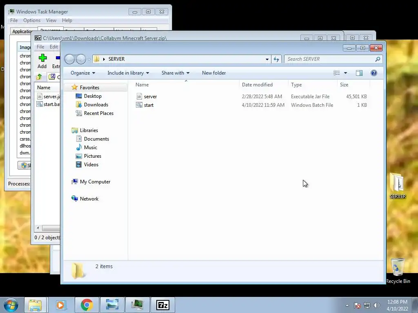Open Task Manager File menu

14,20
